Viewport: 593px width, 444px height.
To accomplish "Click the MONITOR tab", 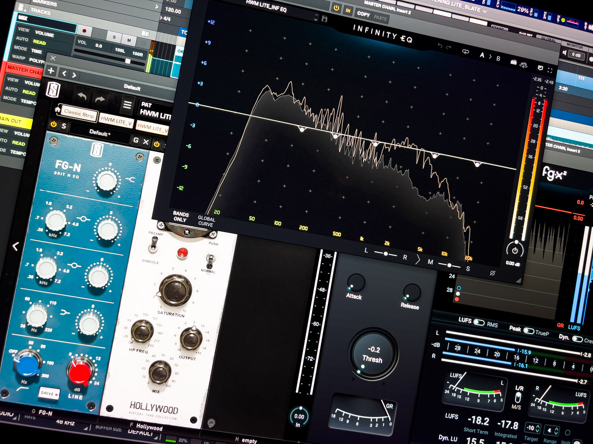I will (x=575, y=46).
